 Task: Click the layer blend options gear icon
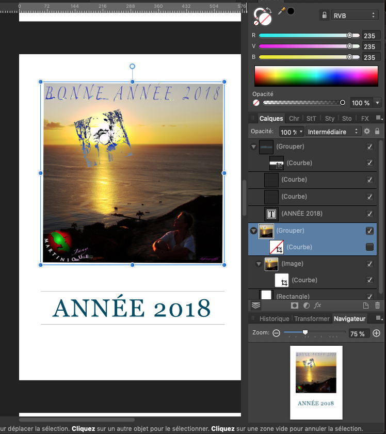[x=367, y=131]
